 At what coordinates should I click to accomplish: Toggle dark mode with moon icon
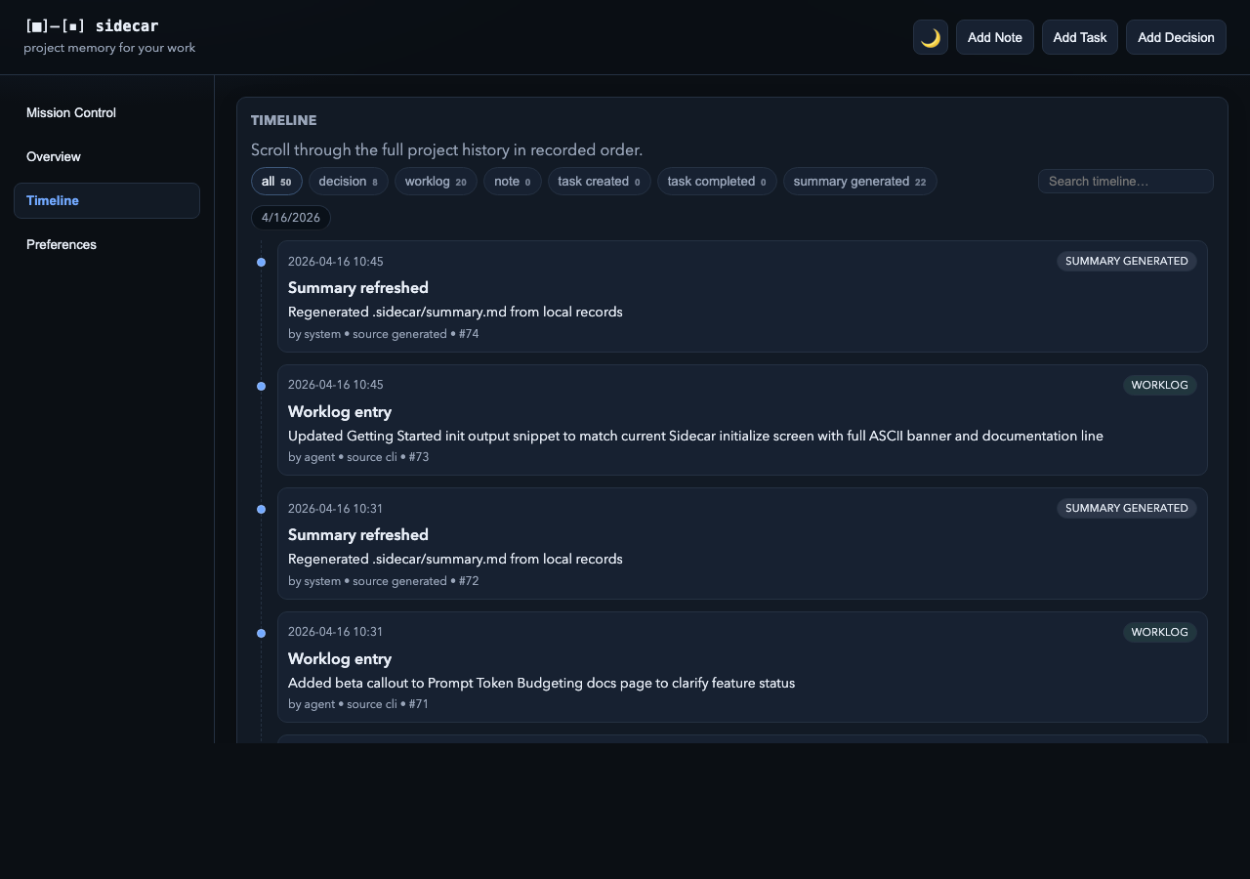[931, 37]
